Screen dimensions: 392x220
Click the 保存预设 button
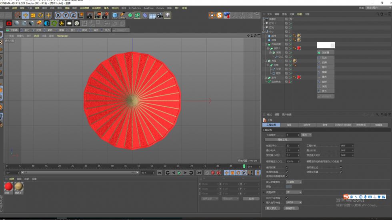tap(291, 208)
